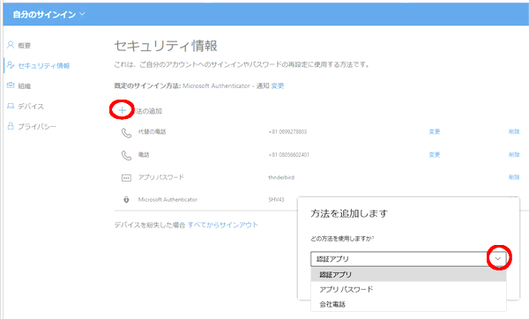
Task: Click 削除 for the 電話 row
Action: pyautogui.click(x=514, y=155)
